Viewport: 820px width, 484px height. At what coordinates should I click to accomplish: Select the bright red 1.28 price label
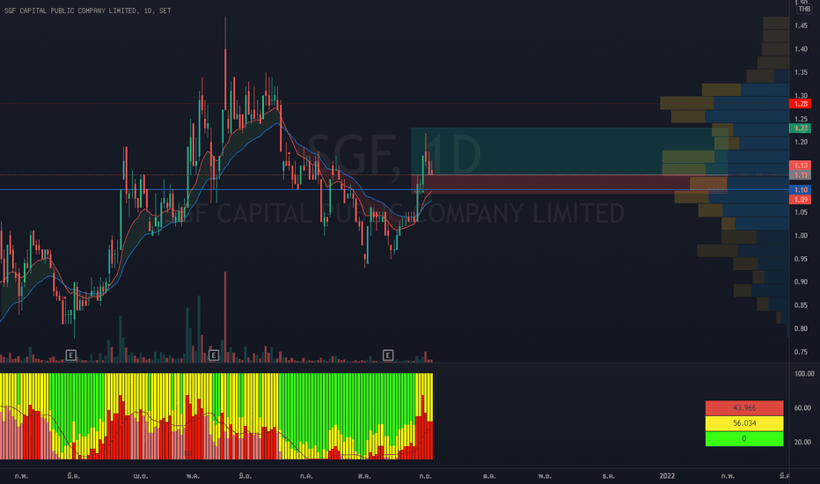coord(800,104)
